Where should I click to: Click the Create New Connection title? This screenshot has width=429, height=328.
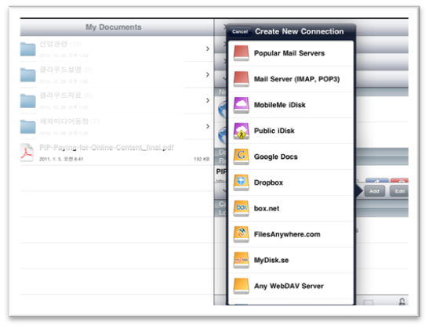[300, 31]
